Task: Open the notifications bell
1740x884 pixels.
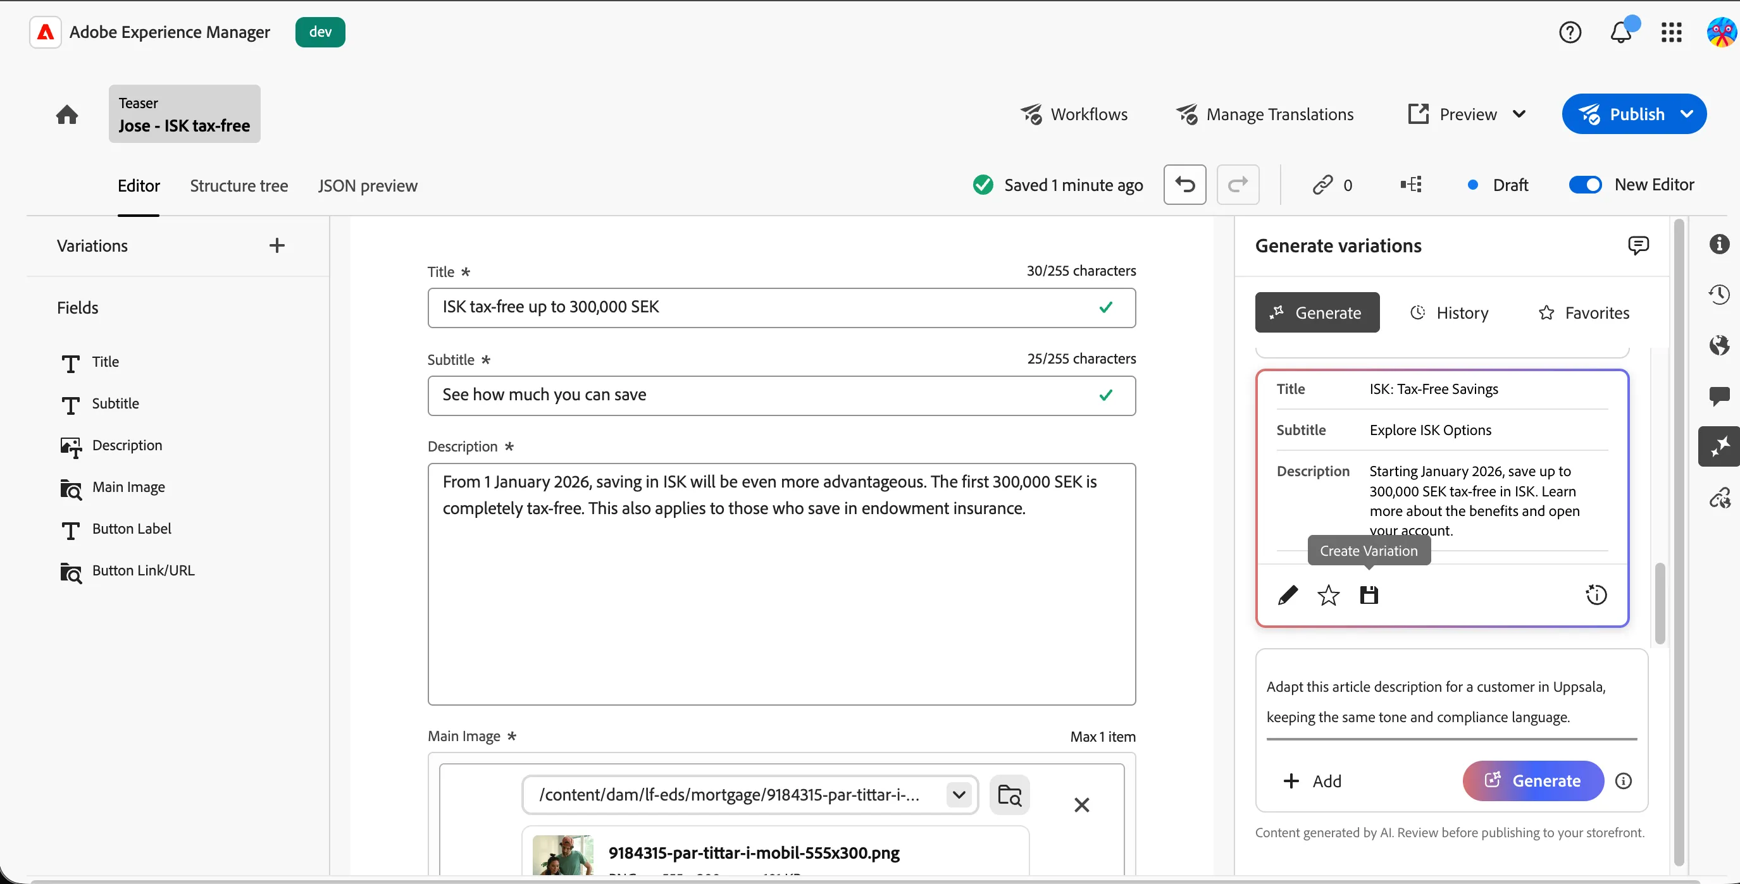Action: (1621, 32)
